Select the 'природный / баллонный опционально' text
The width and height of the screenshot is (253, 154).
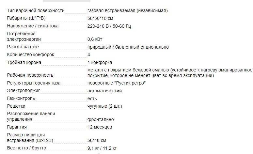pyautogui.click(x=128, y=47)
